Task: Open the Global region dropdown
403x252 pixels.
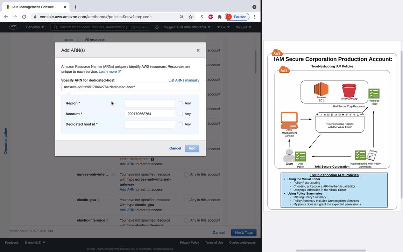Action: [x=223, y=27]
